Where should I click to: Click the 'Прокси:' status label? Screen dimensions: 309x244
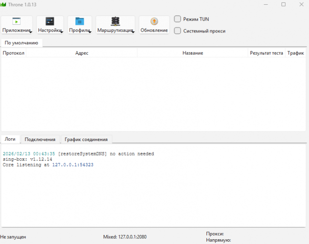pos(215,234)
